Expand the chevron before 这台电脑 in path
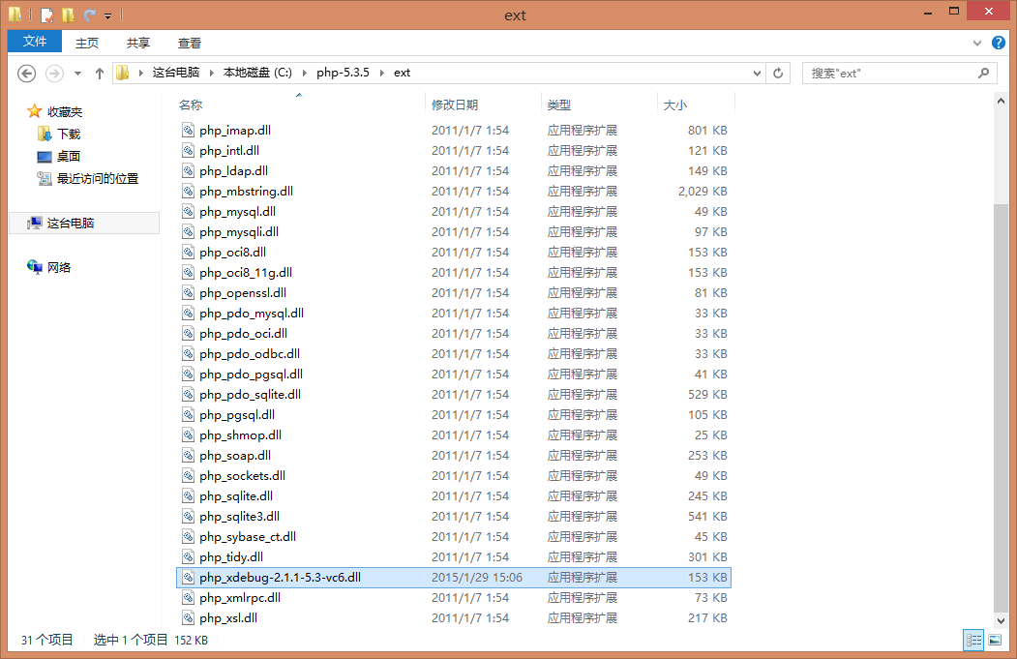1017x659 pixels. point(140,73)
